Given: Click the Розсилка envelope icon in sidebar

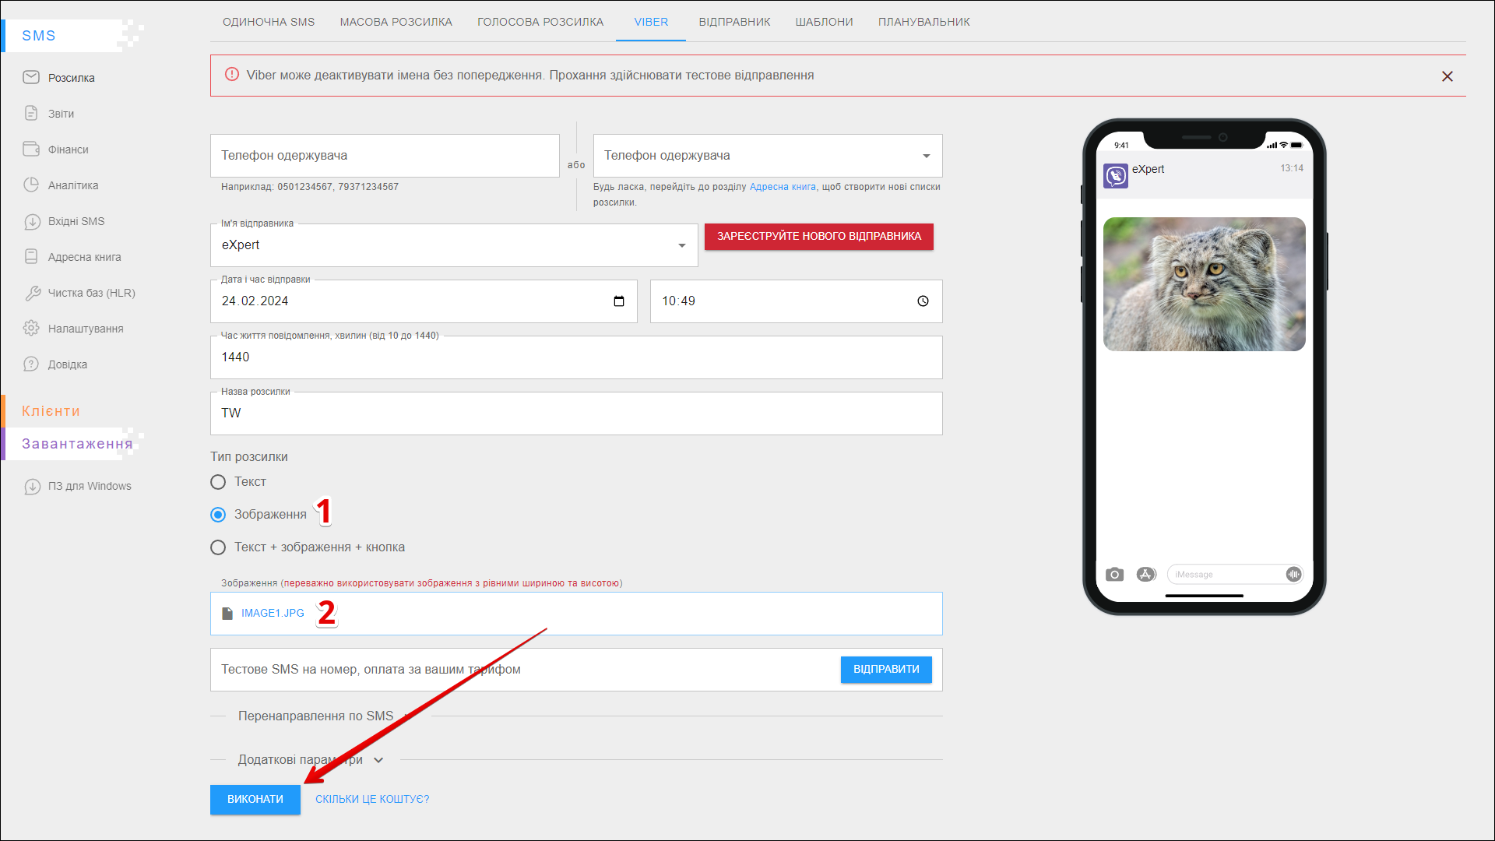Looking at the screenshot, I should [x=31, y=77].
